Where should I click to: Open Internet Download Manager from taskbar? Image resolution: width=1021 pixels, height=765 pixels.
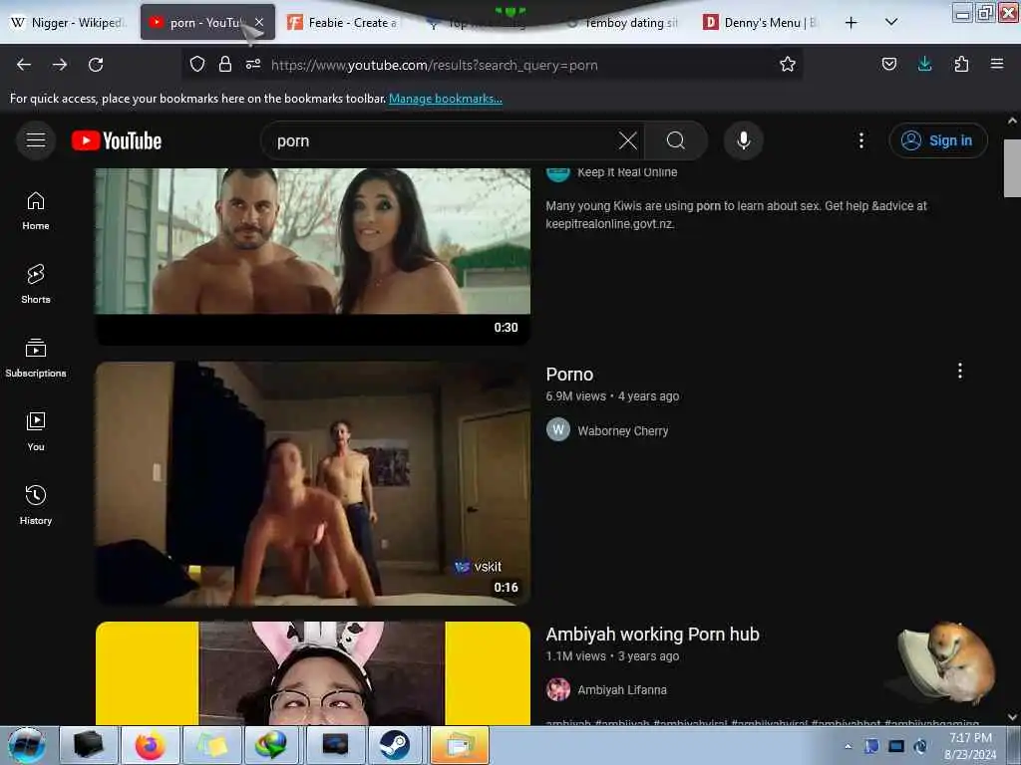[x=271, y=745]
